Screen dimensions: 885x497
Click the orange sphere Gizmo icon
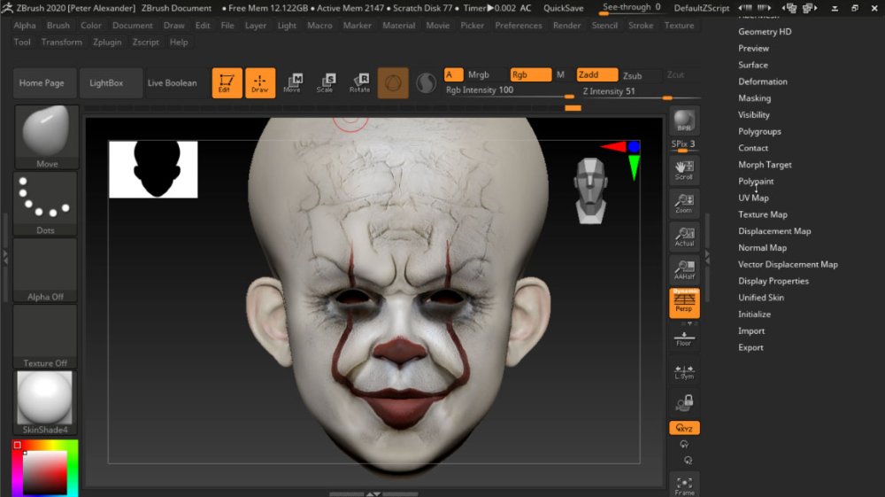pyautogui.click(x=393, y=83)
